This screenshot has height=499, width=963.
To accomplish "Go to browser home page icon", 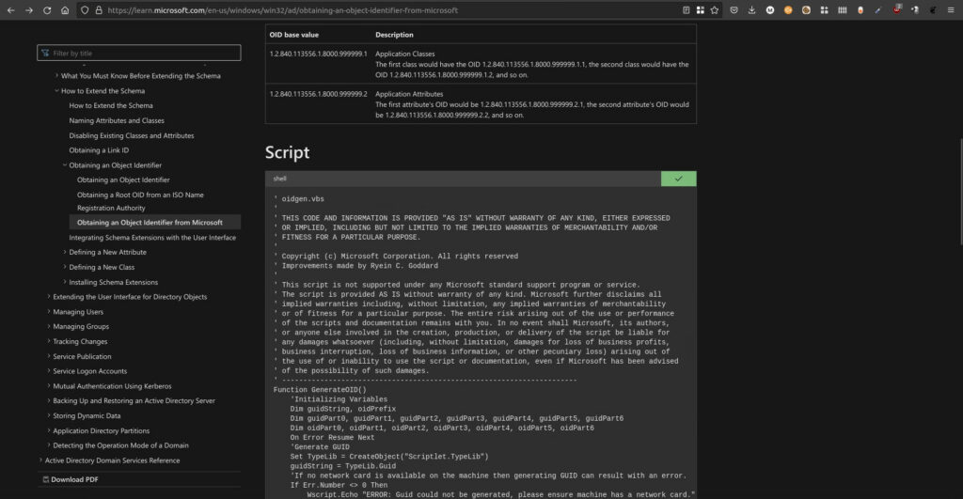I will (x=65, y=10).
